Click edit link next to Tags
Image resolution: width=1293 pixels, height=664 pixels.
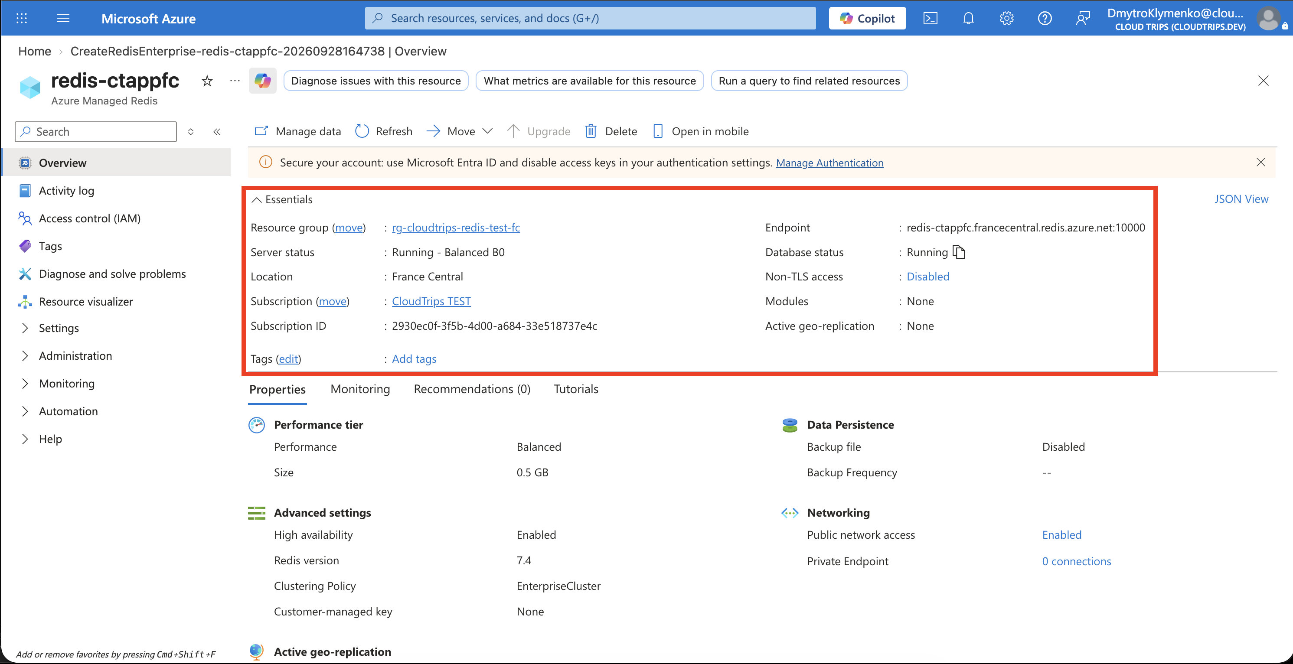(x=289, y=359)
